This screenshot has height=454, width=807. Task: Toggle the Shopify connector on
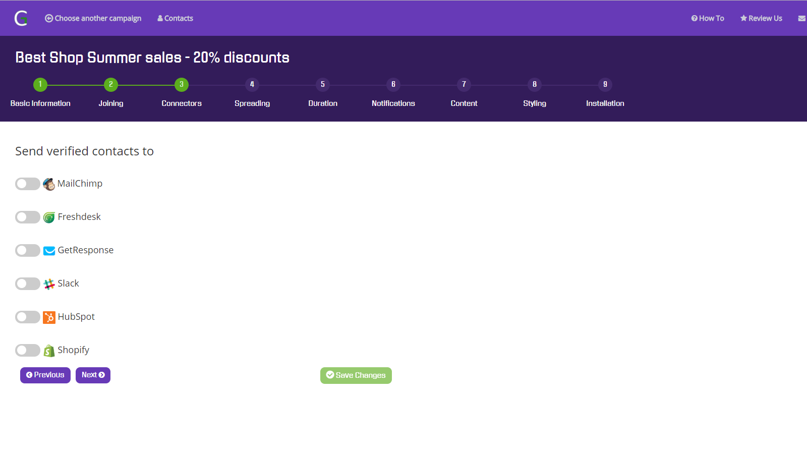click(x=28, y=350)
